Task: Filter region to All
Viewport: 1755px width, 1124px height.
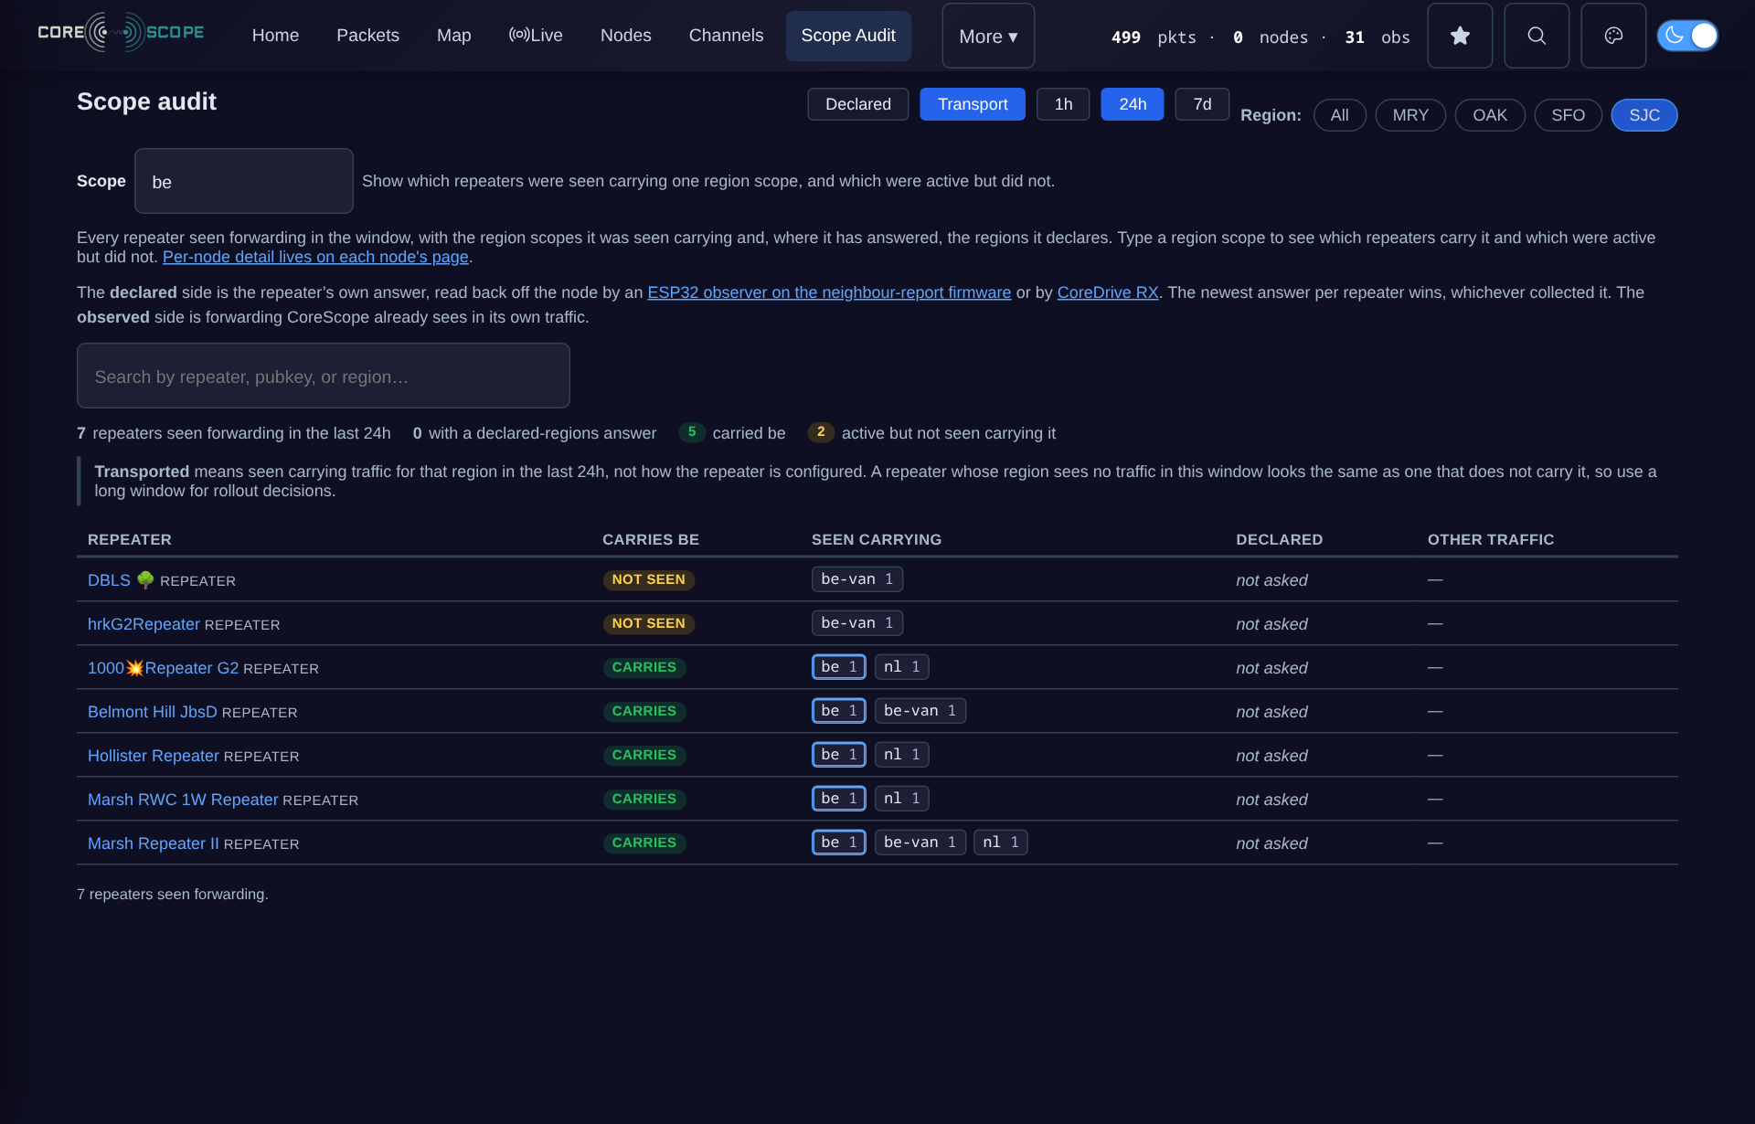Action: 1339,115
